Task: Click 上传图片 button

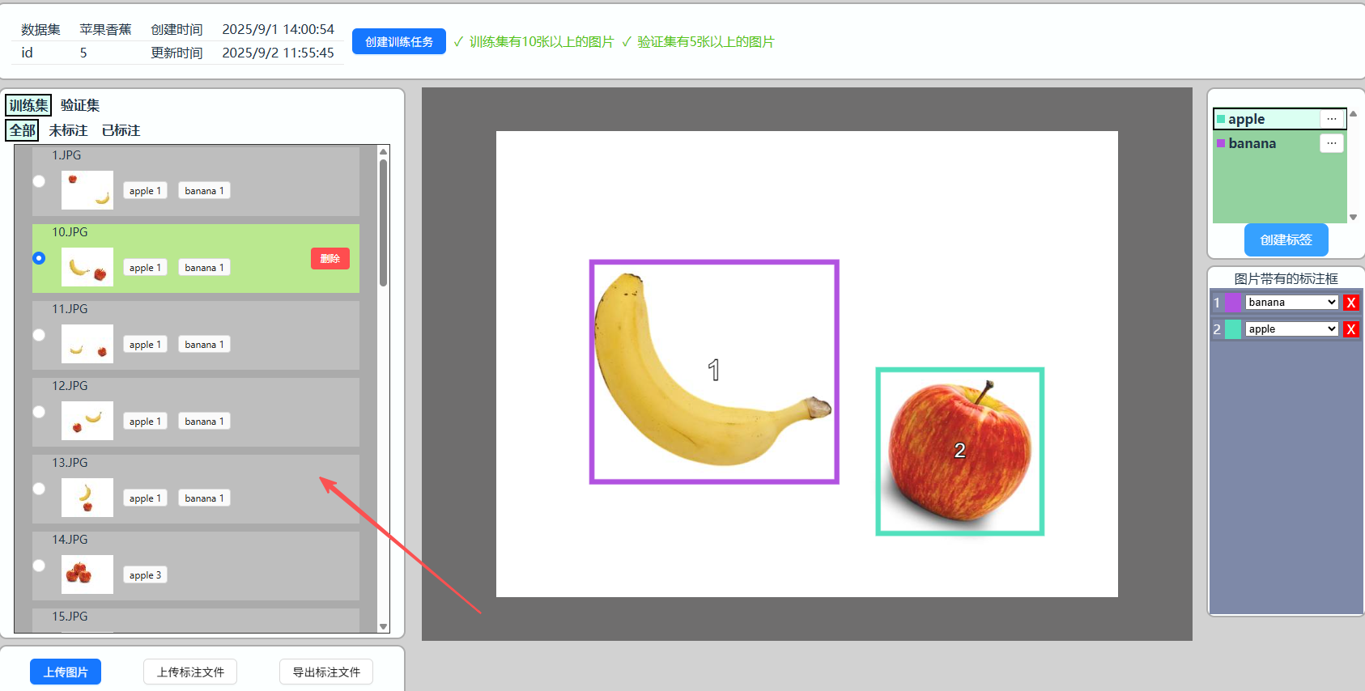Action: [x=66, y=672]
